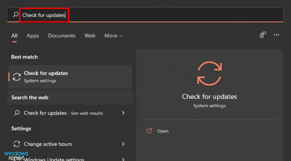Select the Change active hours setting
Viewport: 291px width, 161px height.
48,144
